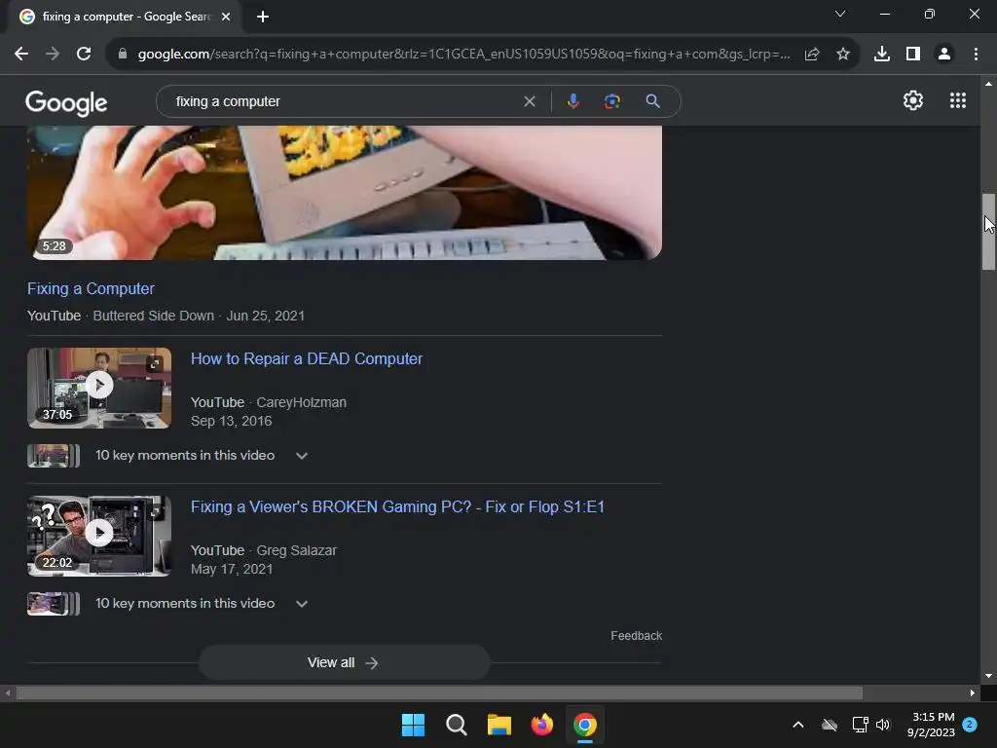Click the URL address bar
Screen dimensions: 997x748
coord(463,55)
